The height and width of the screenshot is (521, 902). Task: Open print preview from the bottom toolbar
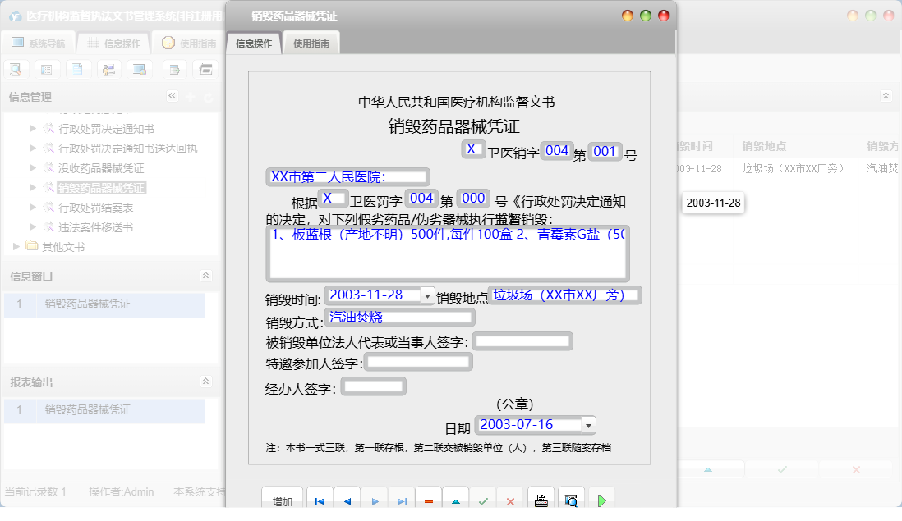click(571, 498)
